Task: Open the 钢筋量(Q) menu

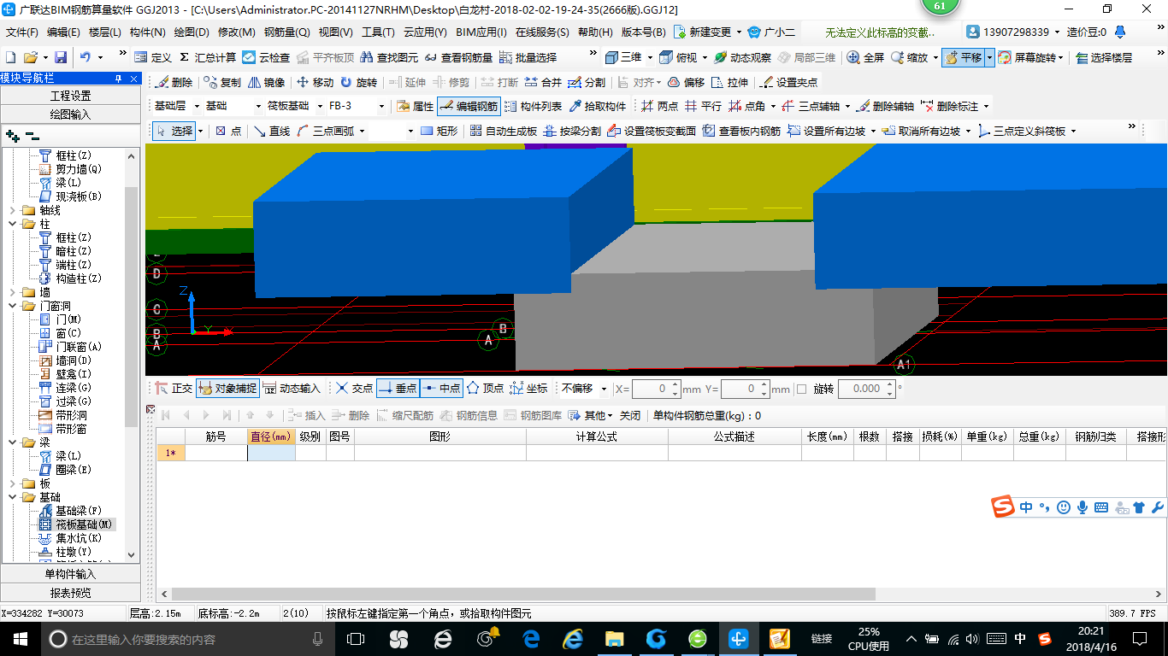Action: pyautogui.click(x=287, y=32)
